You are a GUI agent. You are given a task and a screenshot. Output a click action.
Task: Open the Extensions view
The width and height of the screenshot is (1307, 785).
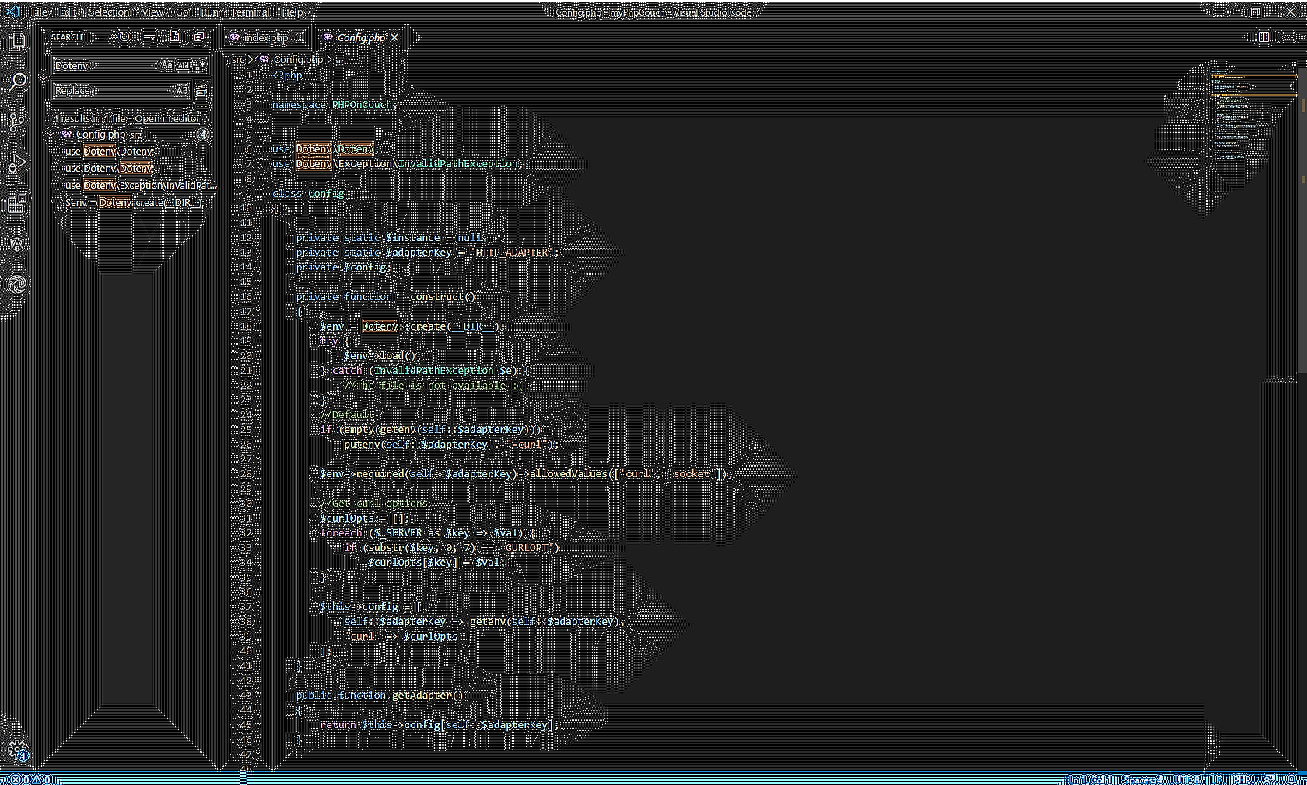[16, 204]
